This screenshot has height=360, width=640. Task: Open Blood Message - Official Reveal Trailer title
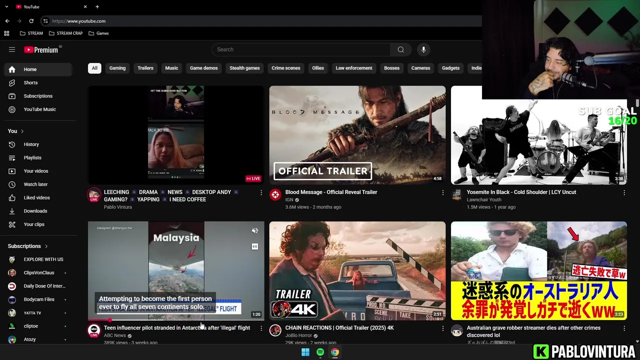tap(331, 192)
